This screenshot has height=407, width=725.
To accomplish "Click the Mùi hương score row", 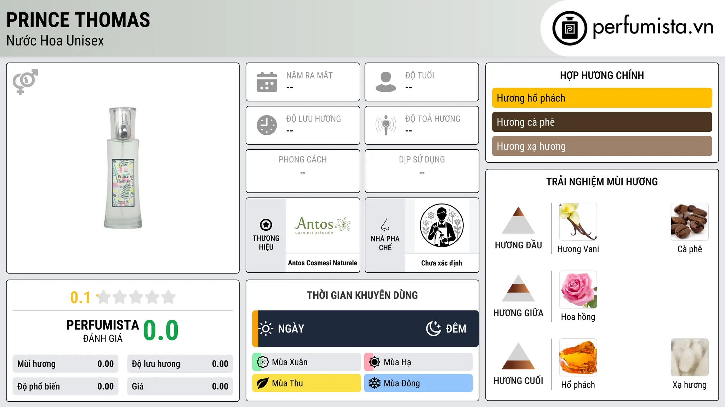I will [x=65, y=364].
